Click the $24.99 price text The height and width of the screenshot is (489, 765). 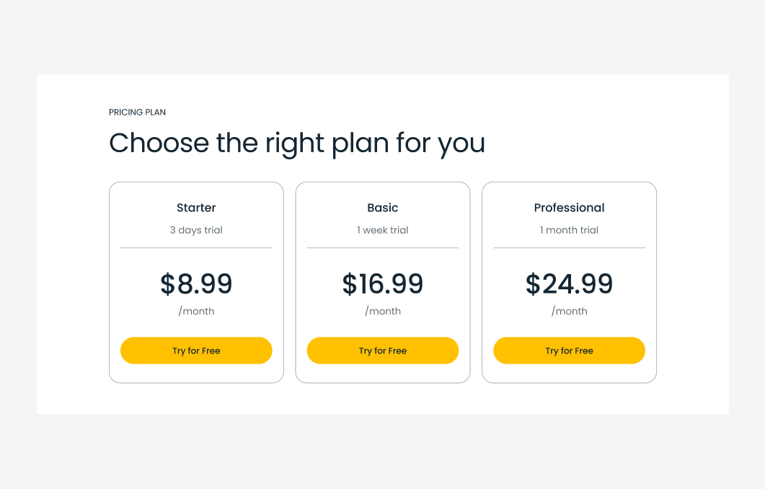[570, 284]
